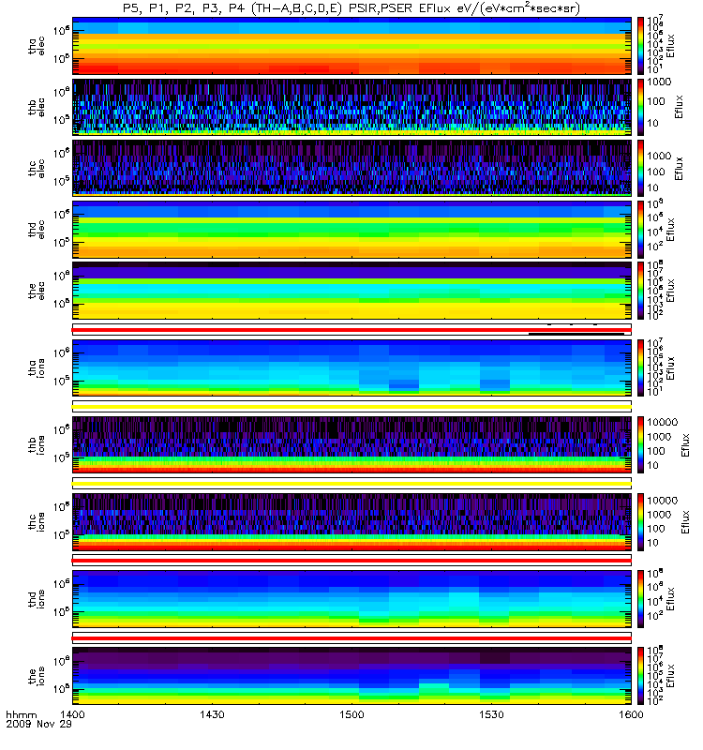The height and width of the screenshot is (750, 703).
Task: Select the thb ions spectrogram panel
Action: tap(352, 444)
